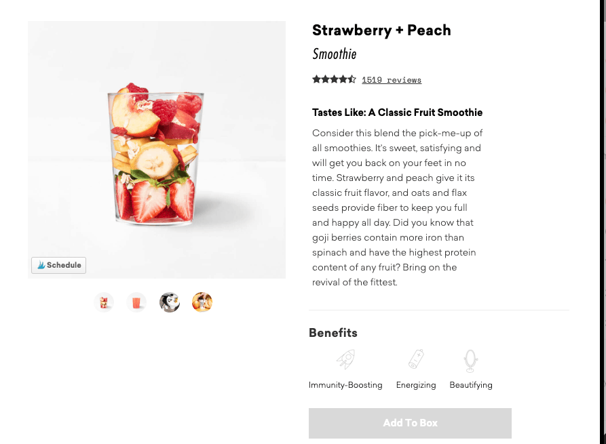Viewport: 606px width, 444px height.
Task: Select the blended pink smoothie cup thumbnail
Action: pos(136,302)
